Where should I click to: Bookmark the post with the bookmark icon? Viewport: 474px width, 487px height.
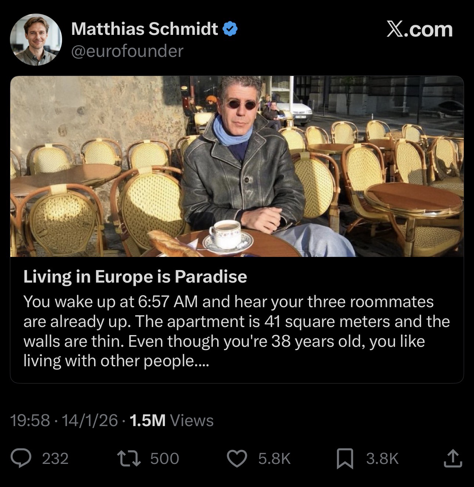pos(345,459)
